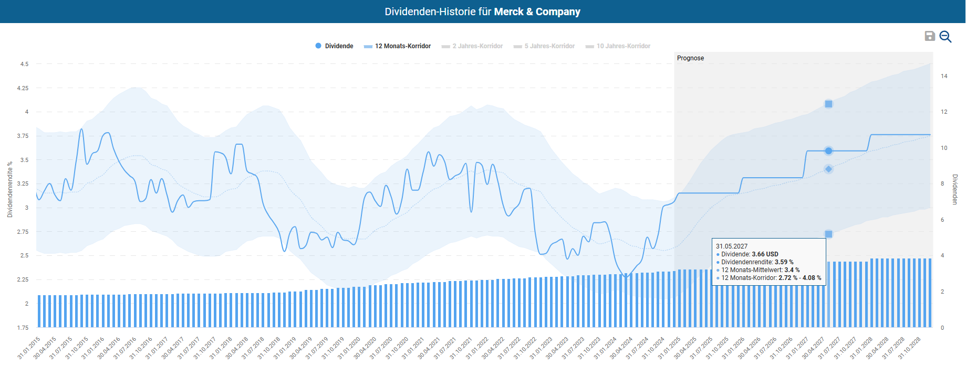
Task: Click the 4.5 value on the left axis
Action: pos(24,64)
